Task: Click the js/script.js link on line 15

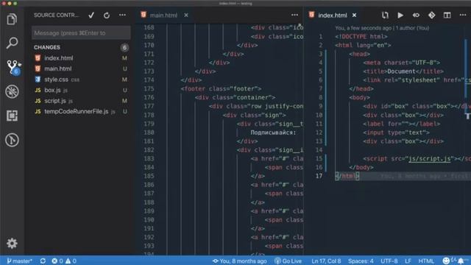Action: click(x=429, y=159)
